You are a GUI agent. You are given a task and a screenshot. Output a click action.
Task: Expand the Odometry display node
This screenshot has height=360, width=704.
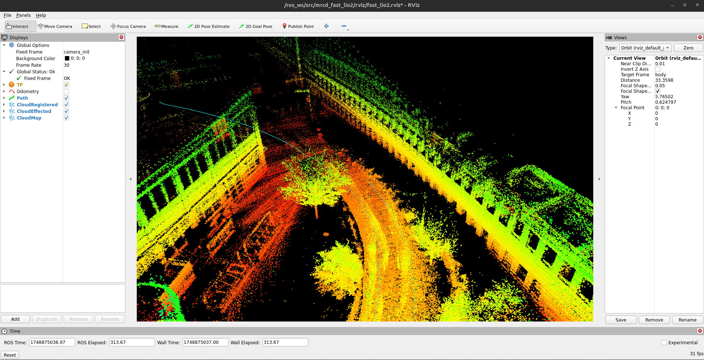tap(4, 91)
